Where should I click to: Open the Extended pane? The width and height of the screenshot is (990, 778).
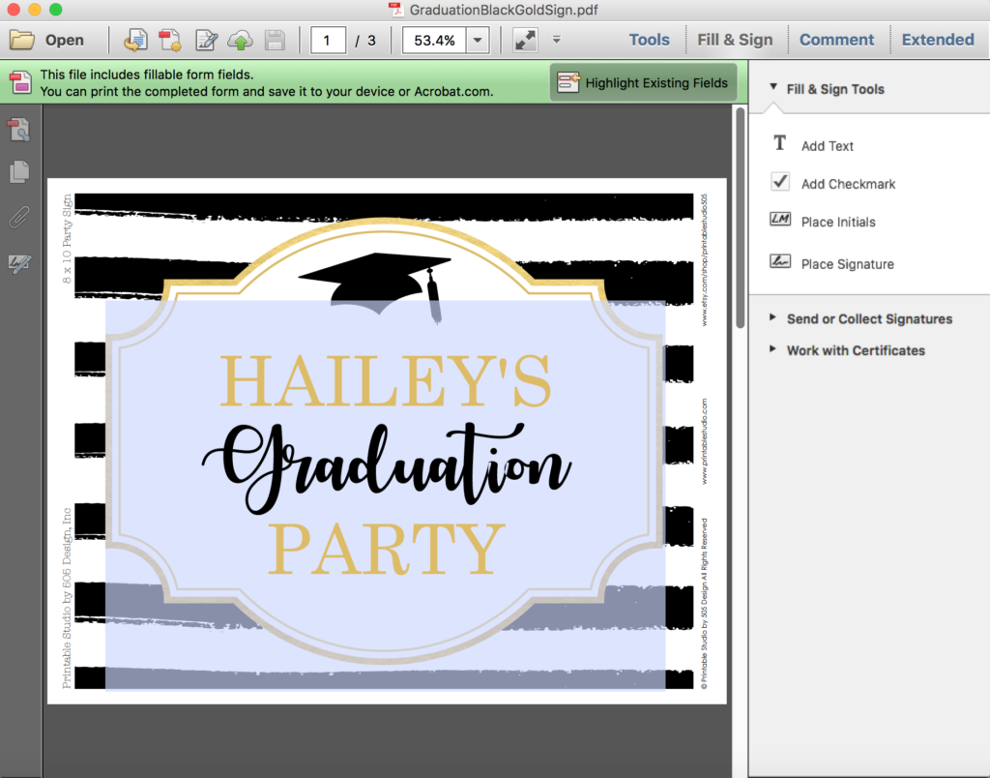coord(938,40)
